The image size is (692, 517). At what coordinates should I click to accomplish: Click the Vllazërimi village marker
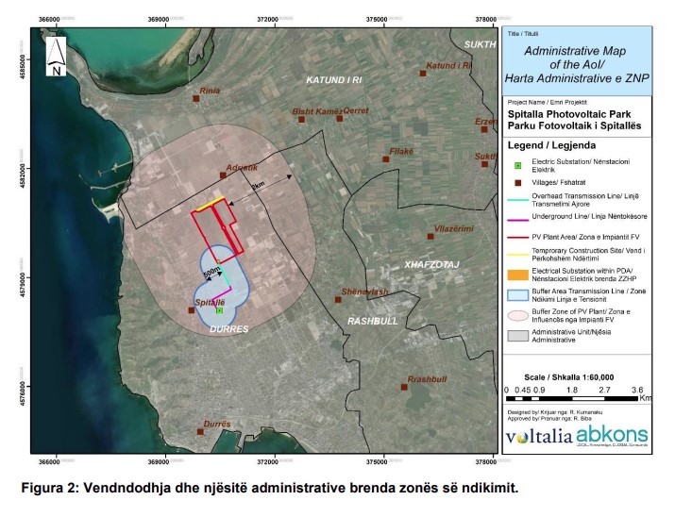(430, 237)
